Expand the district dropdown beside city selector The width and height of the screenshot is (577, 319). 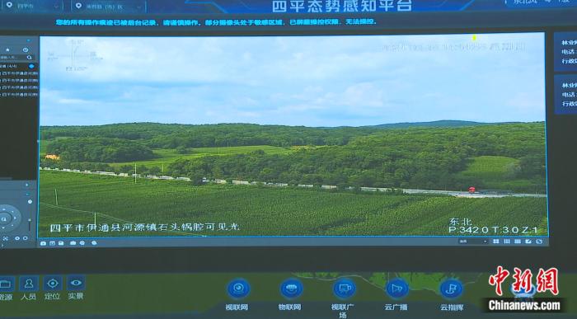tap(108, 7)
